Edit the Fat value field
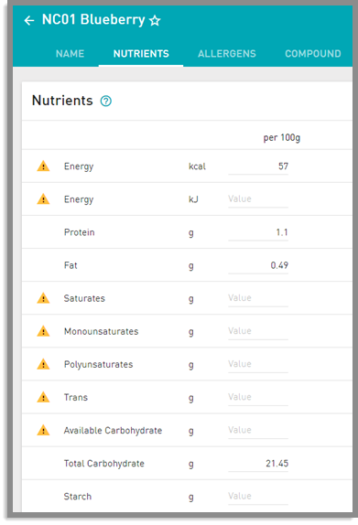This screenshot has height=525, width=358. tap(258, 265)
